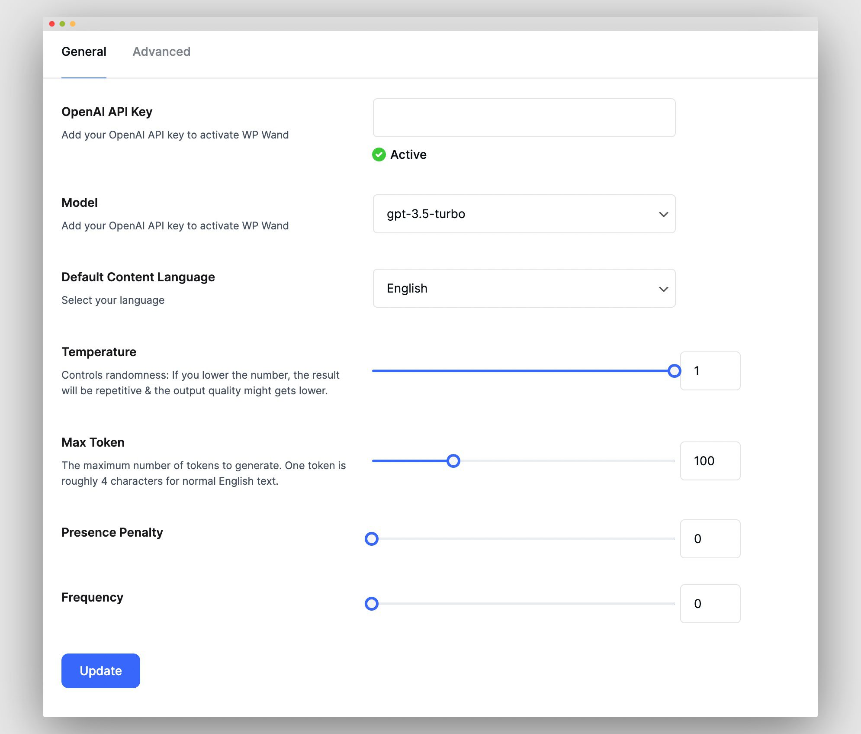Click the "OpenAI API Key" heading label
This screenshot has width=861, height=734.
click(x=107, y=112)
